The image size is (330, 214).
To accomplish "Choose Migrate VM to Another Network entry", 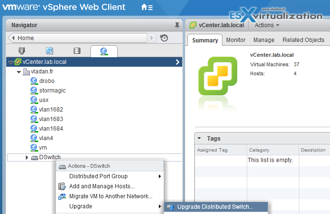I will (110, 196).
